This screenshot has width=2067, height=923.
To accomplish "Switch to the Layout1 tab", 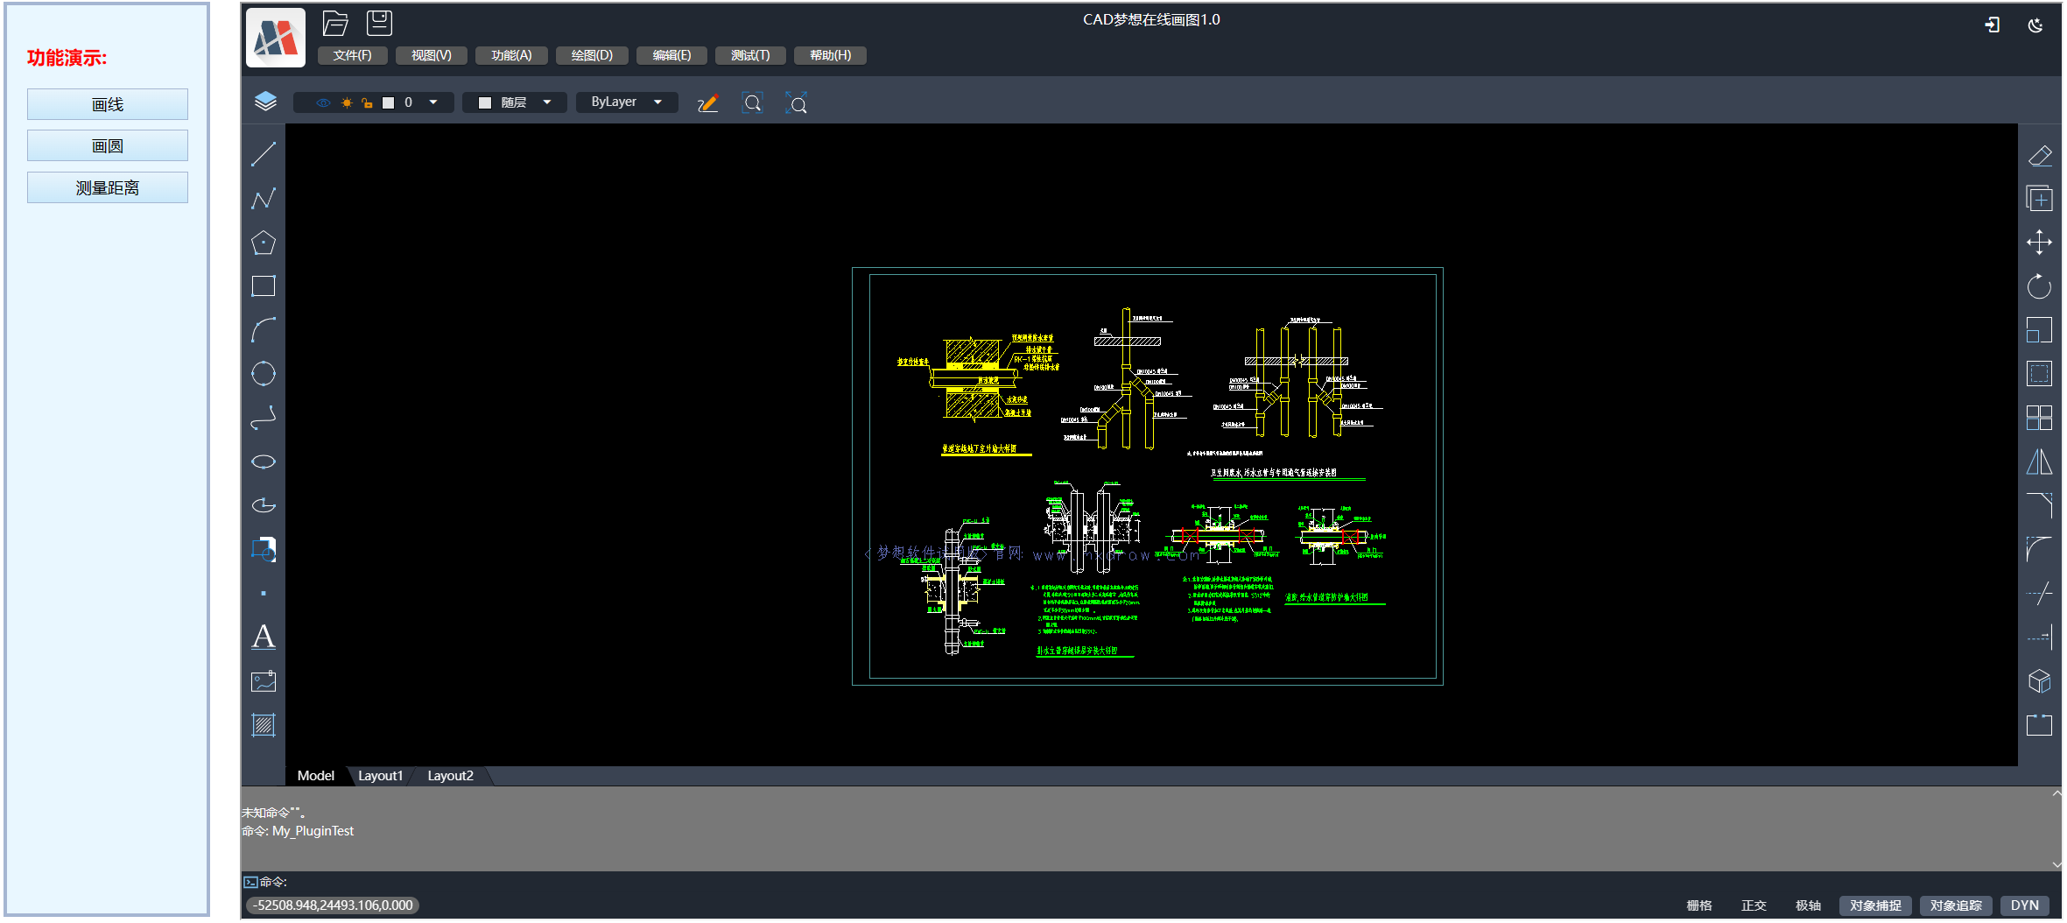I will click(380, 776).
